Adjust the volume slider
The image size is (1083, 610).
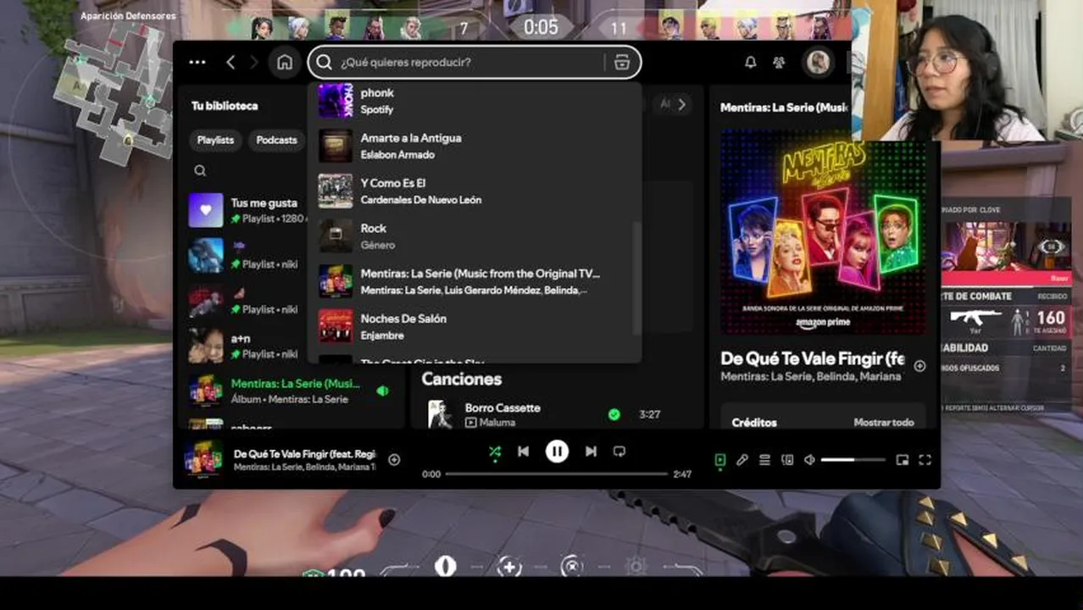(x=853, y=460)
